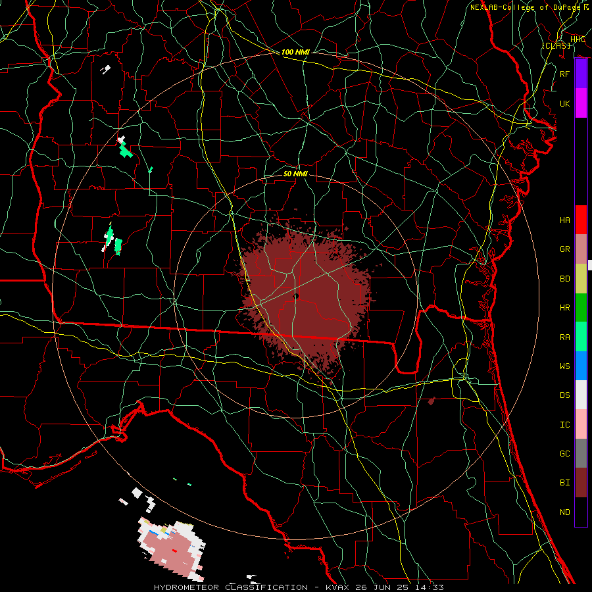The image size is (592, 592).
Task: Click the 'BI' legend label
Action: click(x=564, y=483)
